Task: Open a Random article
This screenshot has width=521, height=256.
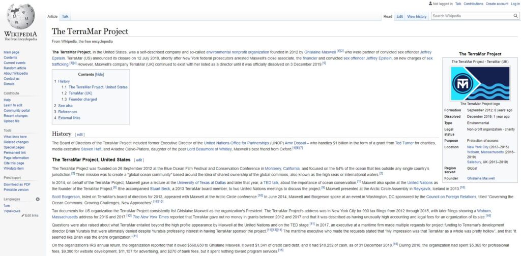Action: pos(15,68)
